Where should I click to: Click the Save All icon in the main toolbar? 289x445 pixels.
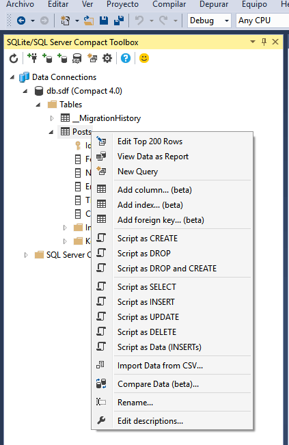[119, 21]
